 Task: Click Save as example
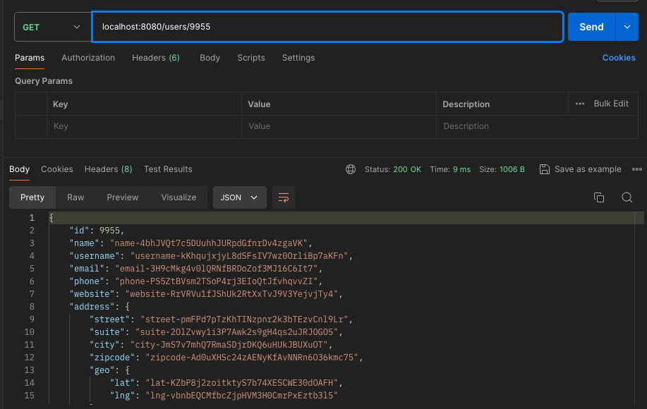[x=588, y=169]
